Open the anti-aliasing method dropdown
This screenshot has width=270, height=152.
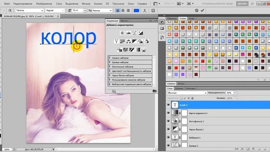click(x=111, y=11)
